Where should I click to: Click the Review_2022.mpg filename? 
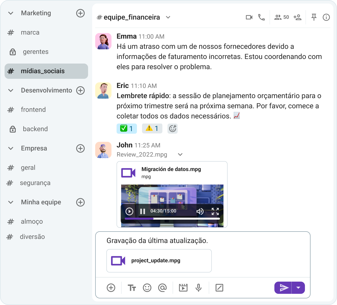[142, 155]
